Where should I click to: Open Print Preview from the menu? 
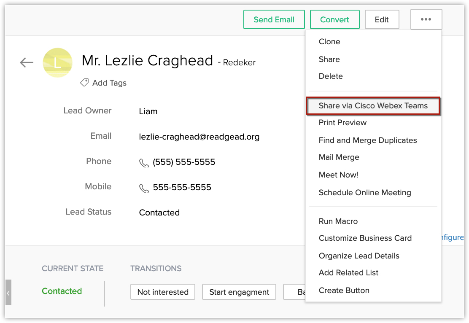[342, 123]
